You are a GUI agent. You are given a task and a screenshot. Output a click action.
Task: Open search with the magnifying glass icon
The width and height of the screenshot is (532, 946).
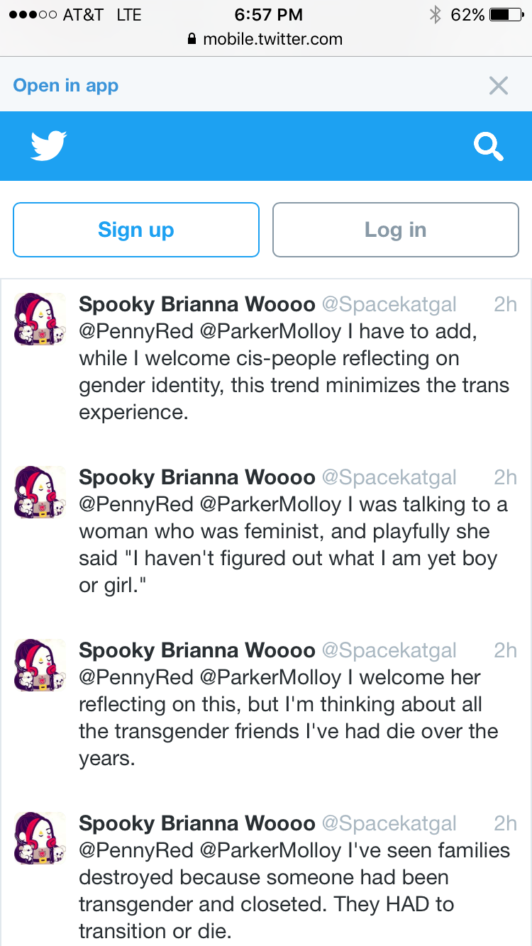pyautogui.click(x=489, y=147)
